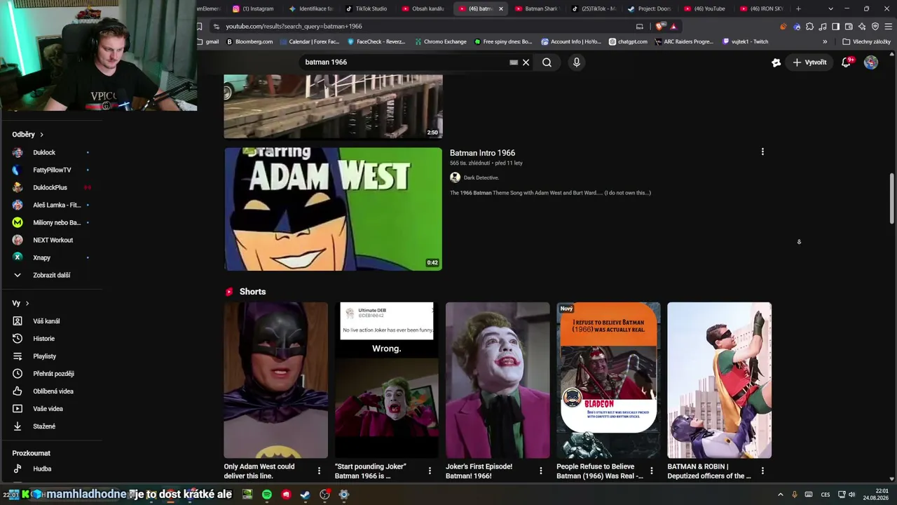Open the FattyPillowTV subscription
This screenshot has height=505, width=897.
[51, 170]
